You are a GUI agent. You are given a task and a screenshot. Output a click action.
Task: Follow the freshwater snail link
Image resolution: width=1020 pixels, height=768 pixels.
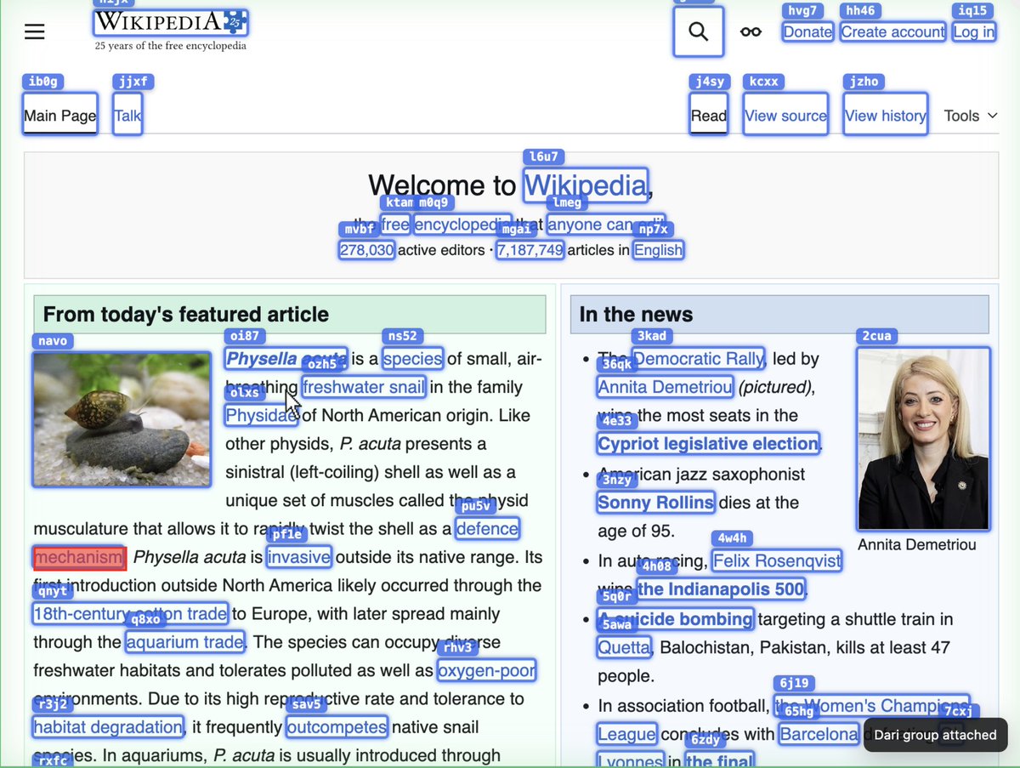tap(364, 387)
